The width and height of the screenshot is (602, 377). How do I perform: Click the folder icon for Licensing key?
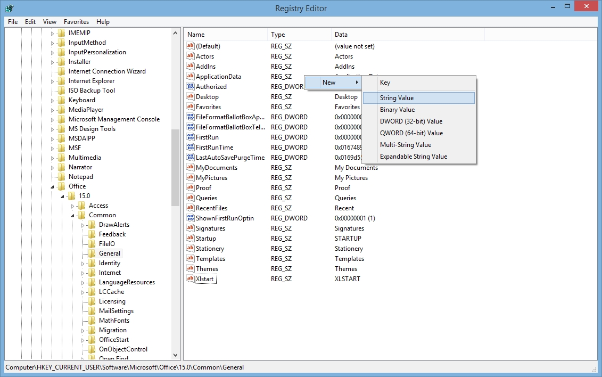click(92, 301)
